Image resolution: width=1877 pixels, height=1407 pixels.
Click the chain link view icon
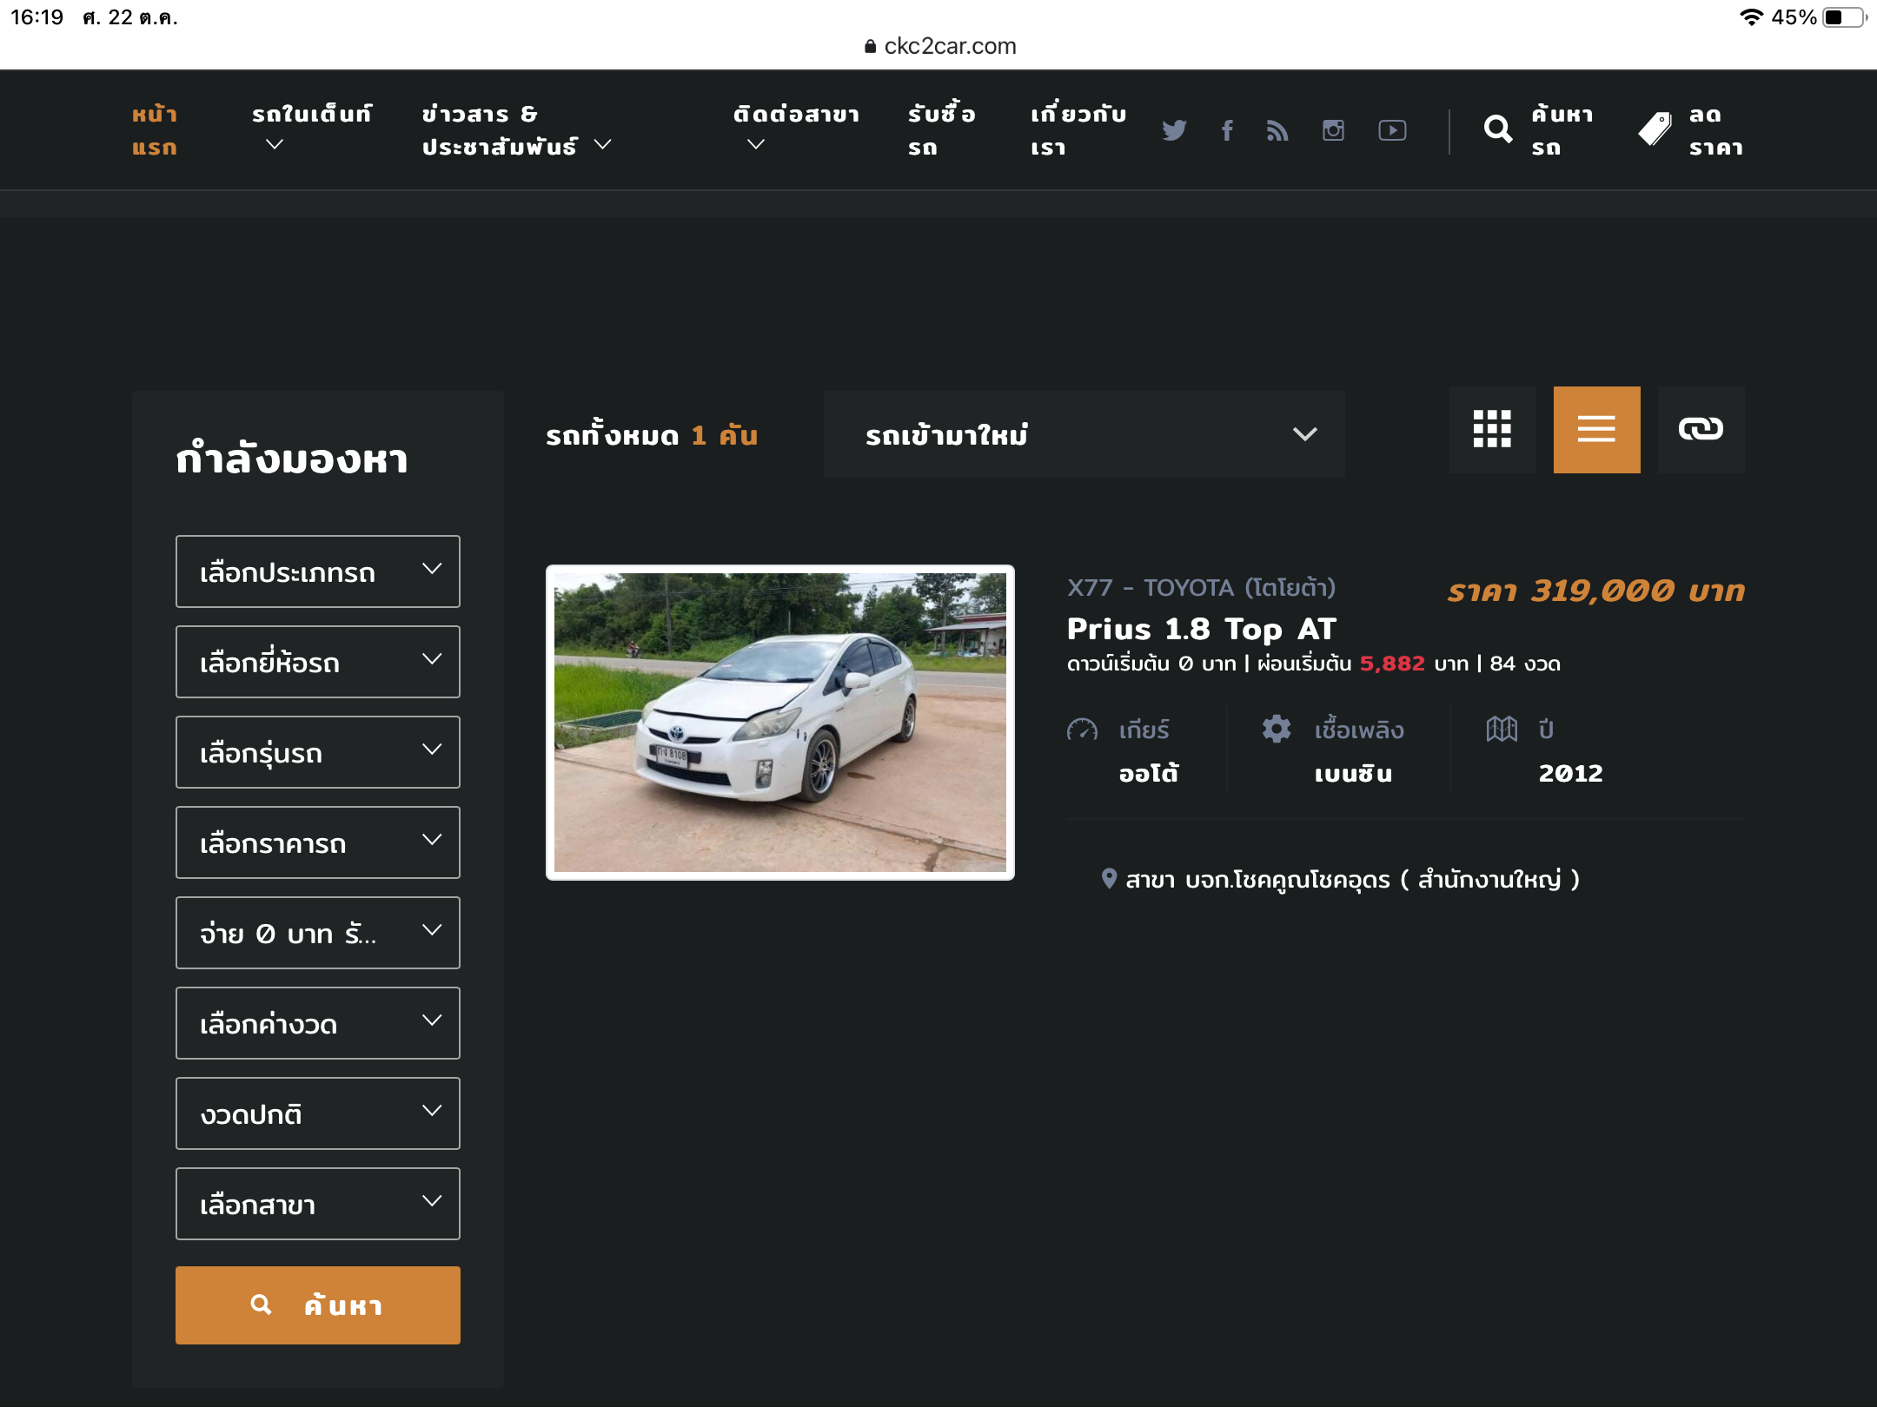tap(1701, 429)
